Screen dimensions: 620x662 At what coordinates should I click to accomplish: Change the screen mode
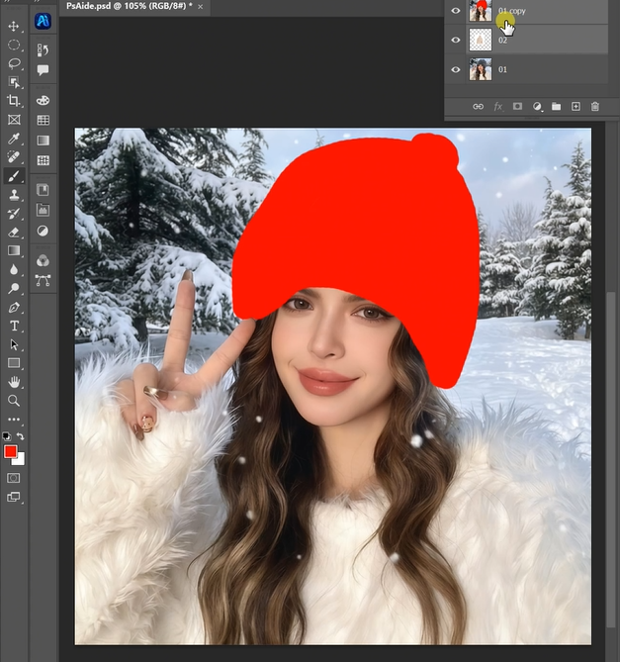(14, 497)
